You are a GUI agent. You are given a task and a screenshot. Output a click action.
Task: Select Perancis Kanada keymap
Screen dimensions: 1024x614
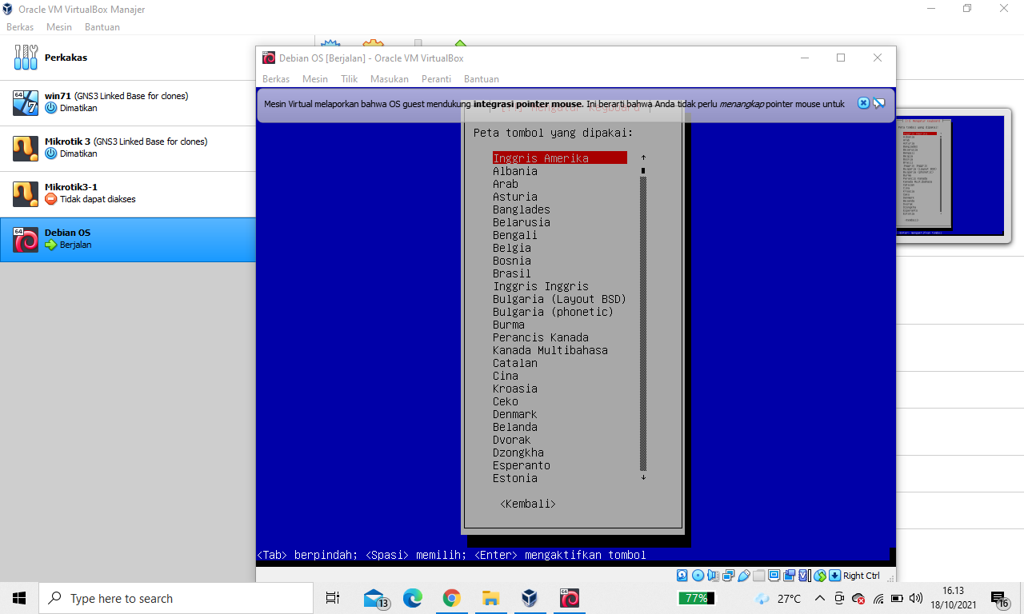541,337
